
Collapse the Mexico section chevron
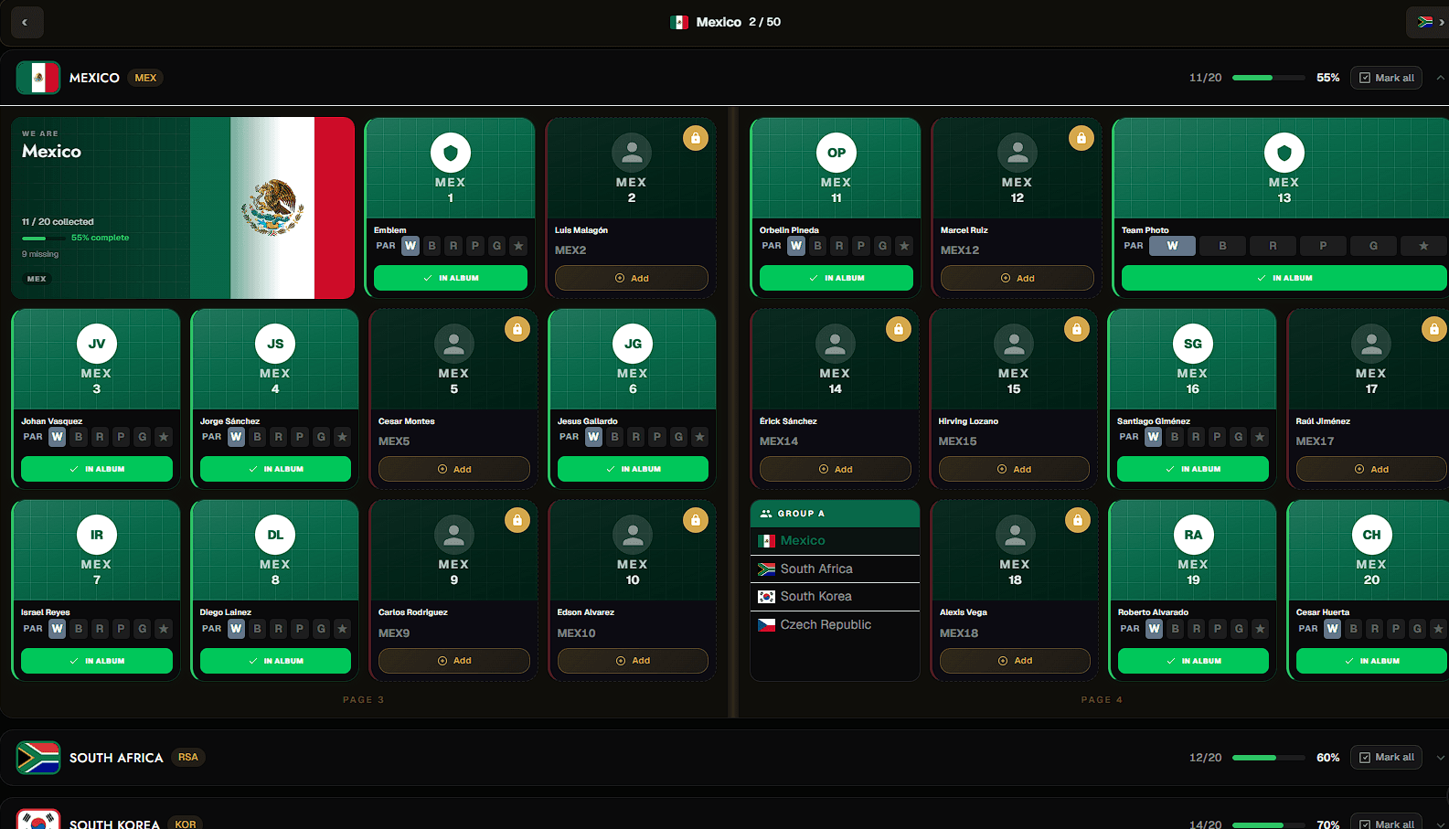coord(1441,78)
